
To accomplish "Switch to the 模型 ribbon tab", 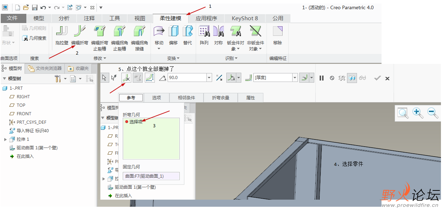I will pos(39,18).
